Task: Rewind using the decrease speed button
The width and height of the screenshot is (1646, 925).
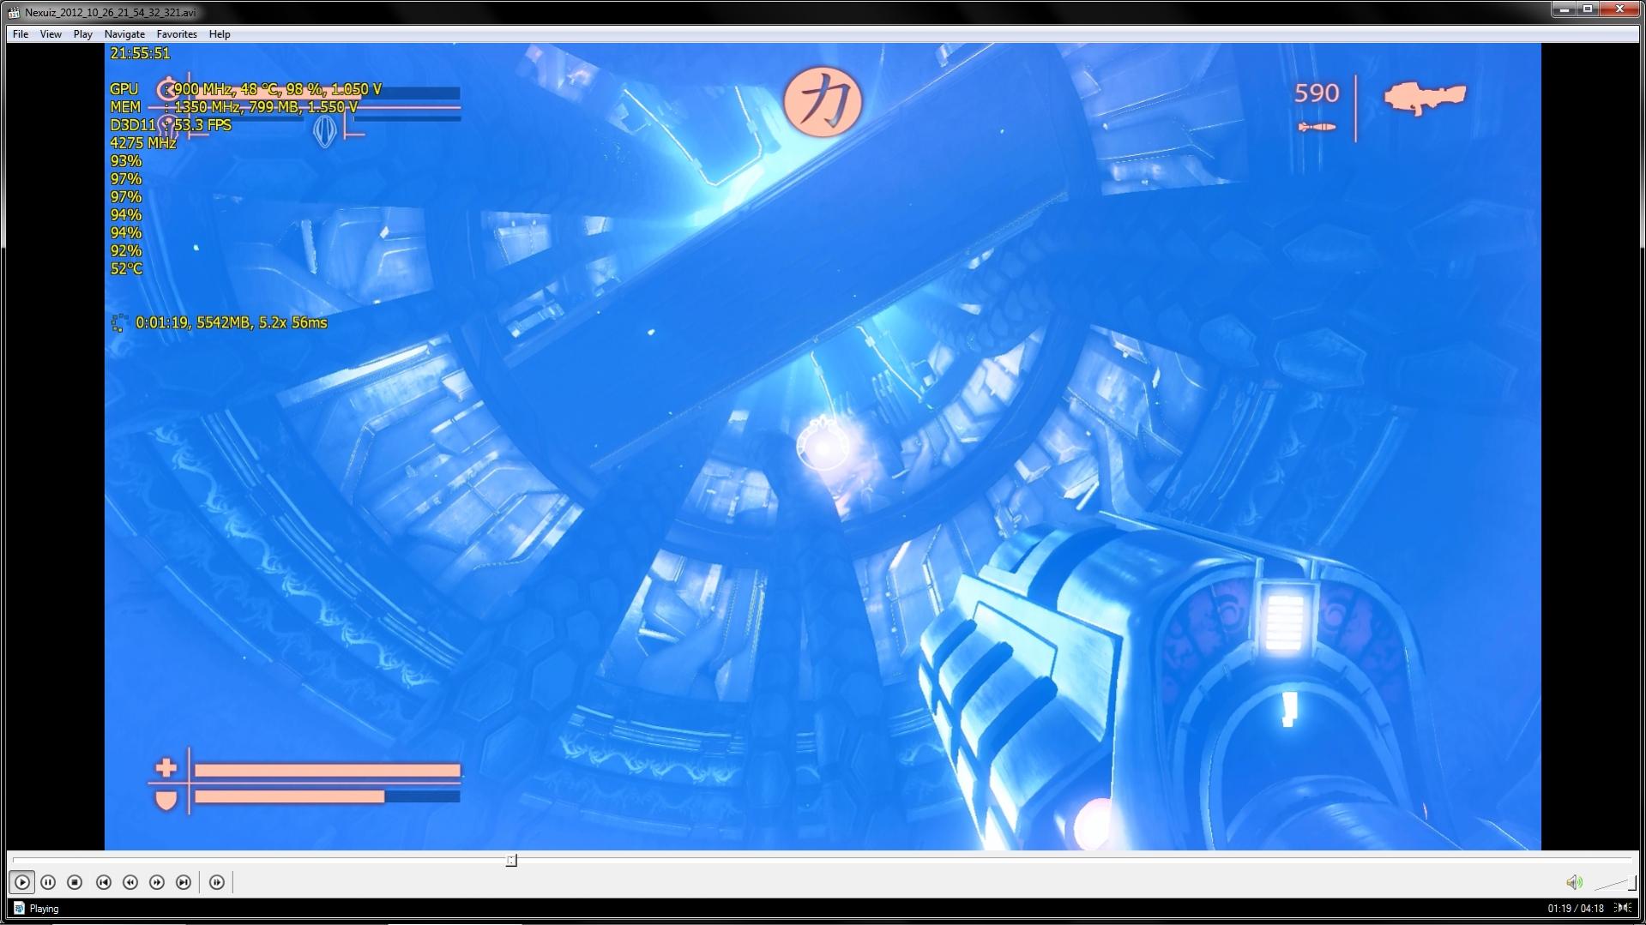Action: coord(130,882)
